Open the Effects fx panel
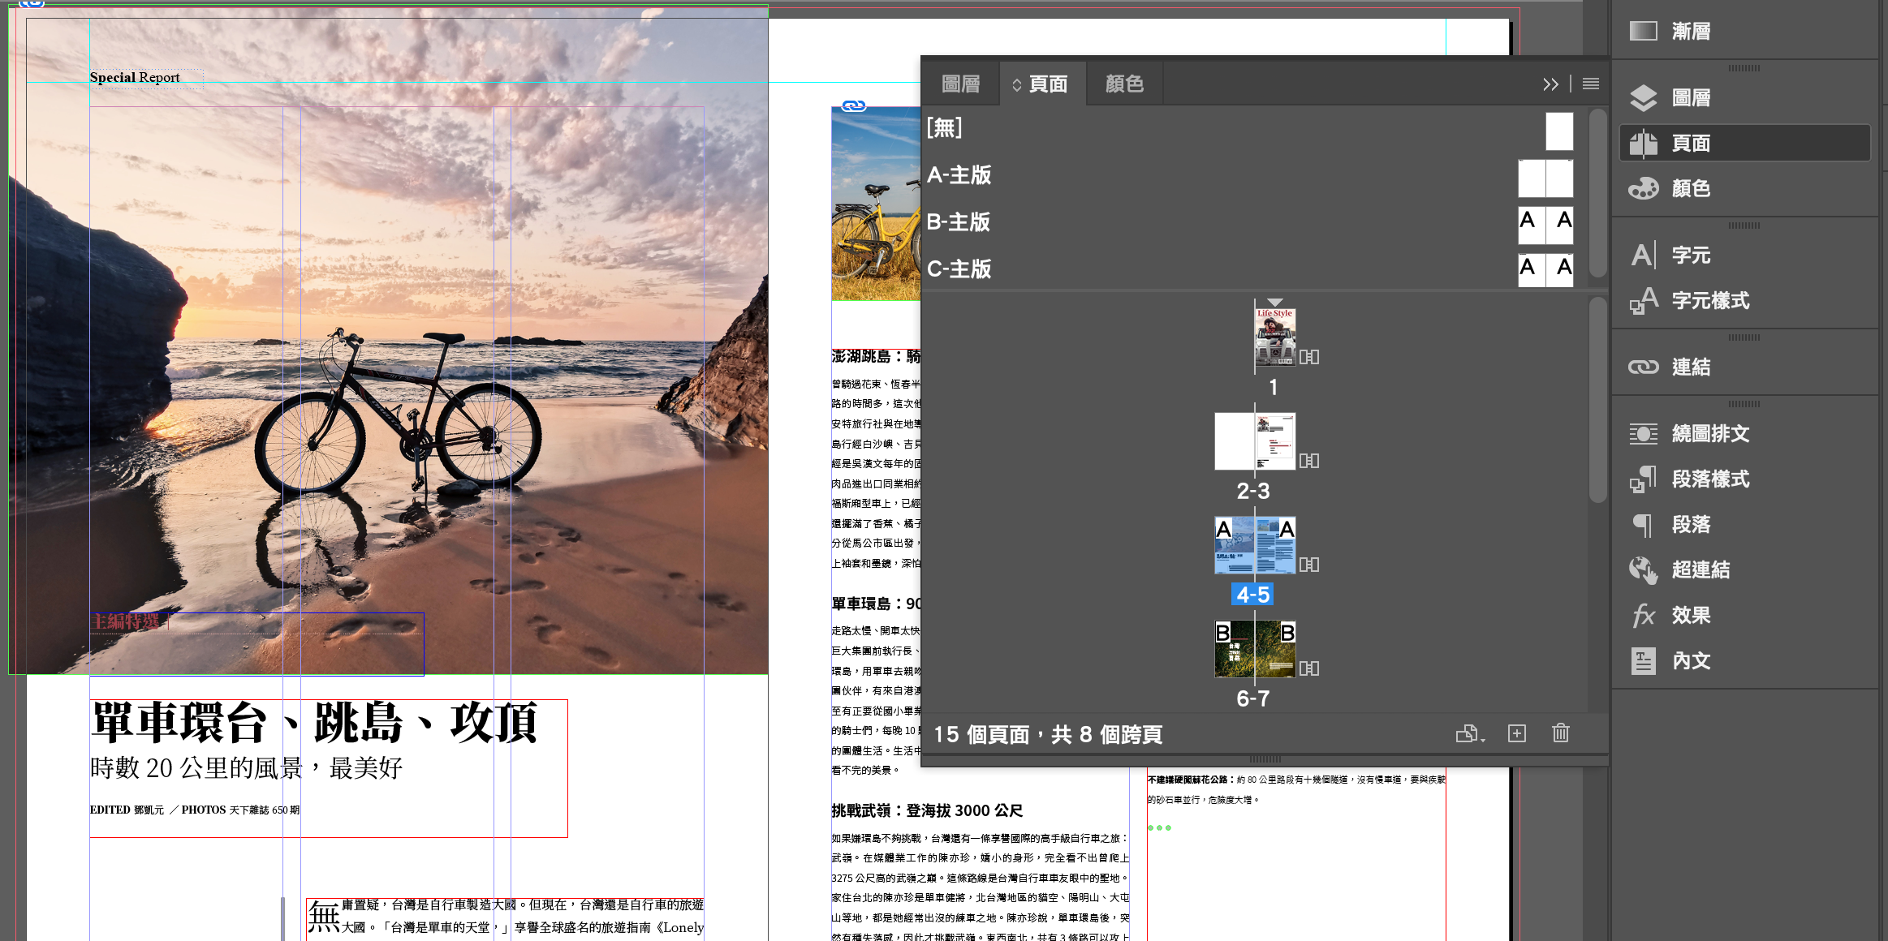The image size is (1888, 941). (1644, 615)
